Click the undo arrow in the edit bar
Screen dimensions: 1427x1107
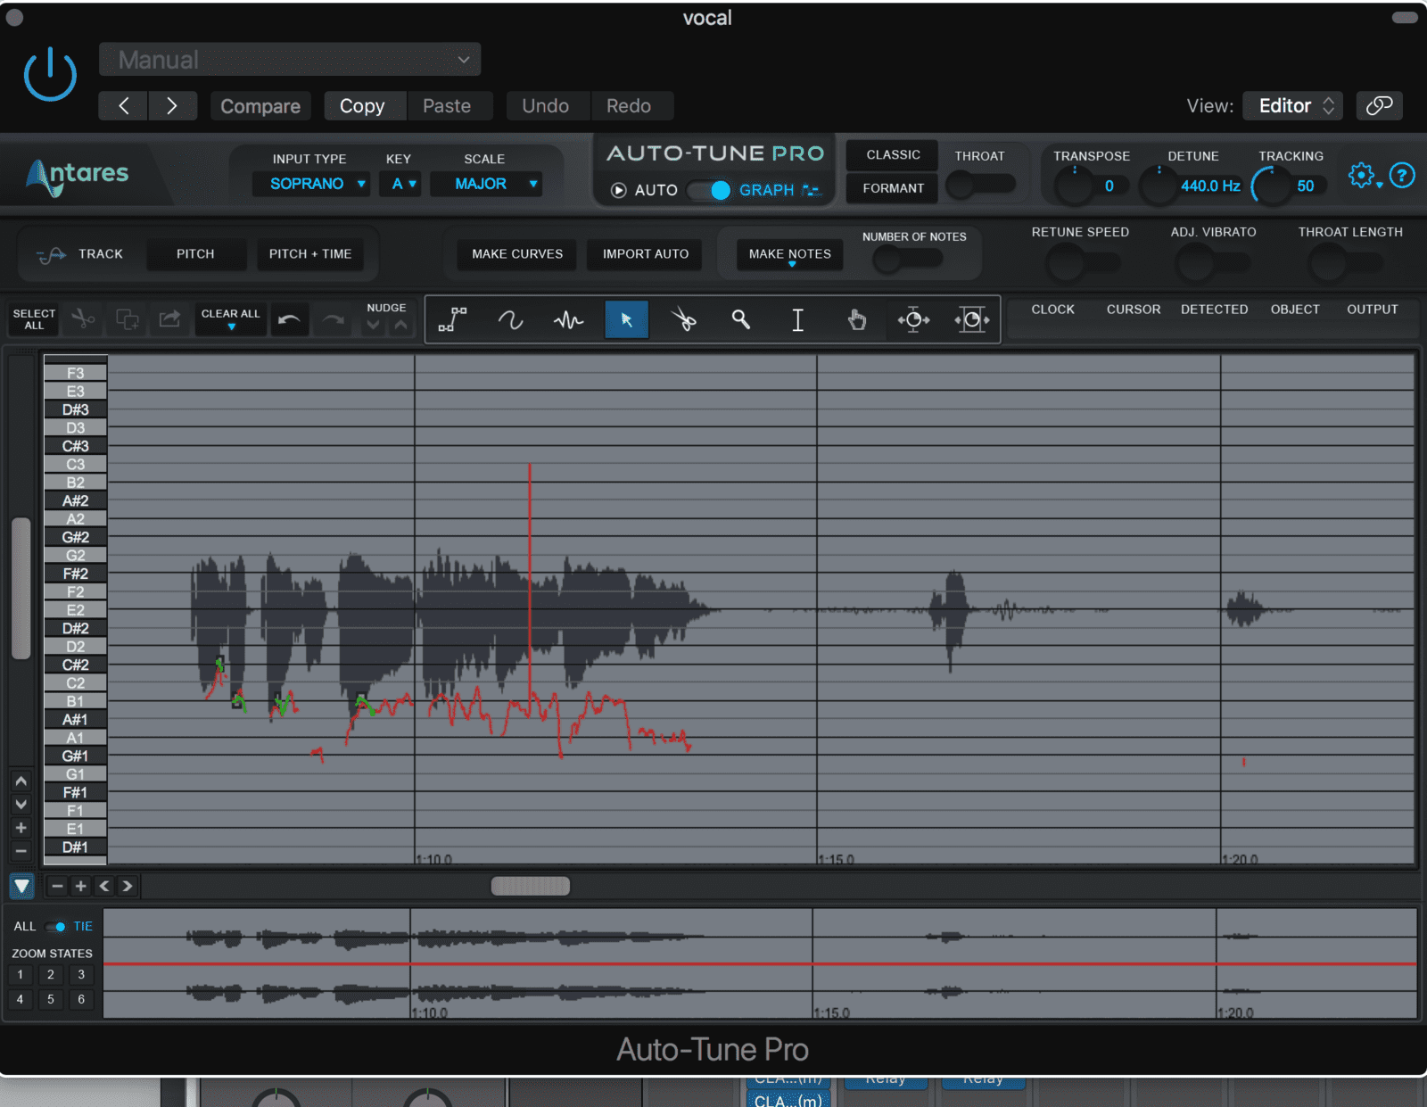pyautogui.click(x=289, y=319)
